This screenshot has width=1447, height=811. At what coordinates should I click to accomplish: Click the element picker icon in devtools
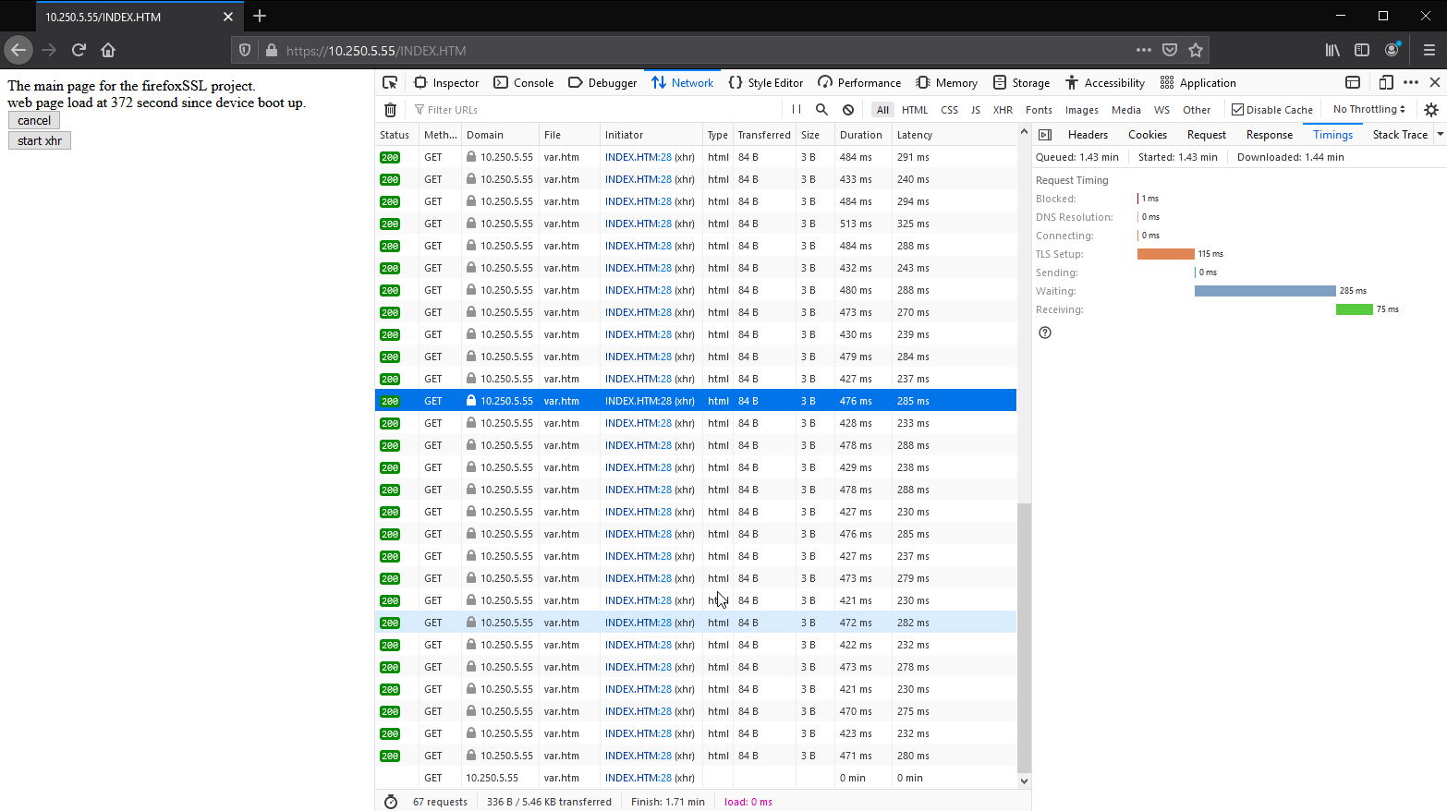pyautogui.click(x=390, y=82)
